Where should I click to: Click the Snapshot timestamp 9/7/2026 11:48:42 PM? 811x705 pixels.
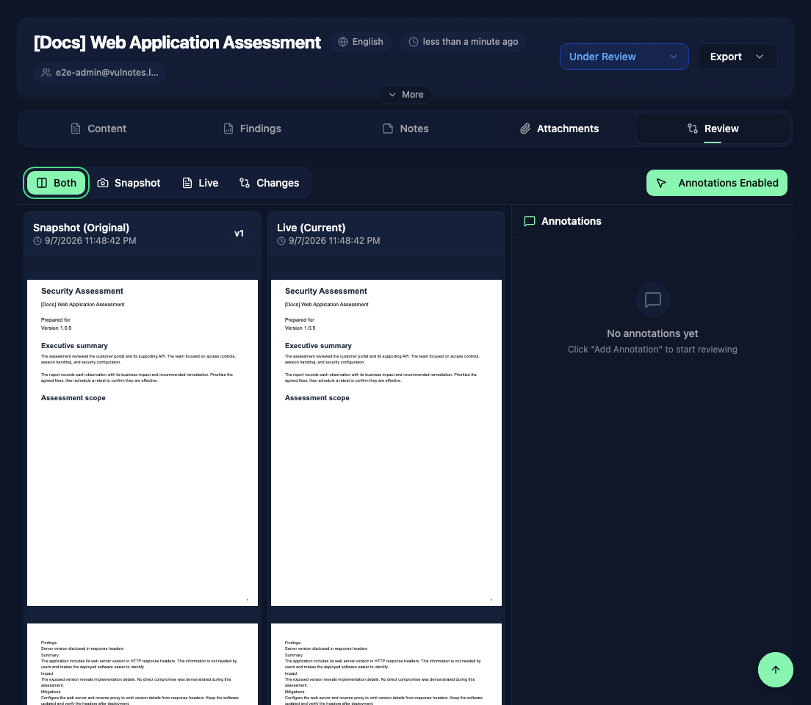tap(90, 241)
